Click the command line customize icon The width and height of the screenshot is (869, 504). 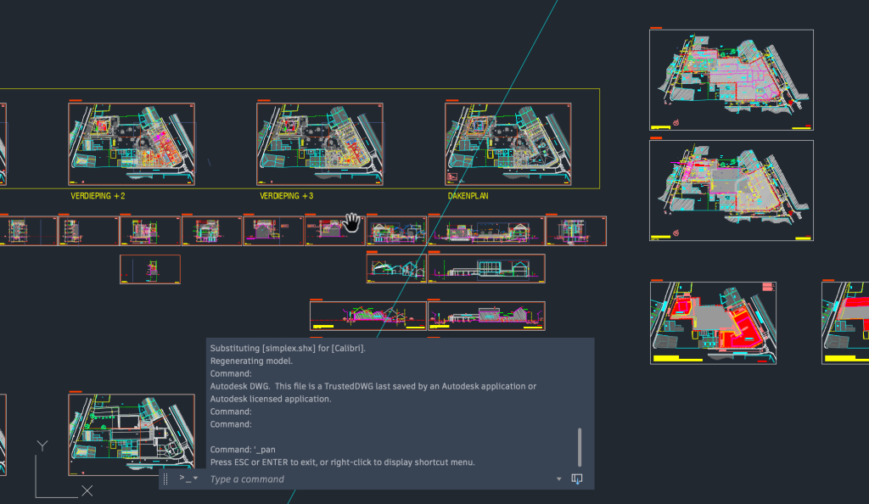[577, 479]
